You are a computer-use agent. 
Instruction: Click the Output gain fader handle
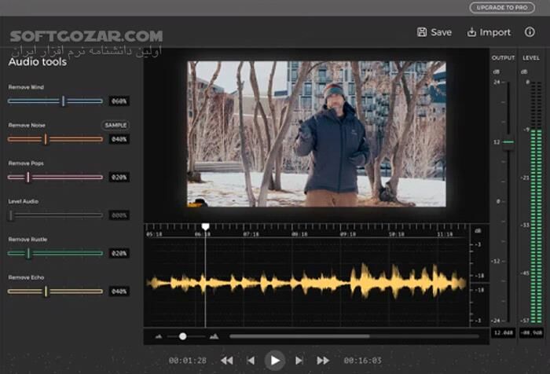pos(508,142)
